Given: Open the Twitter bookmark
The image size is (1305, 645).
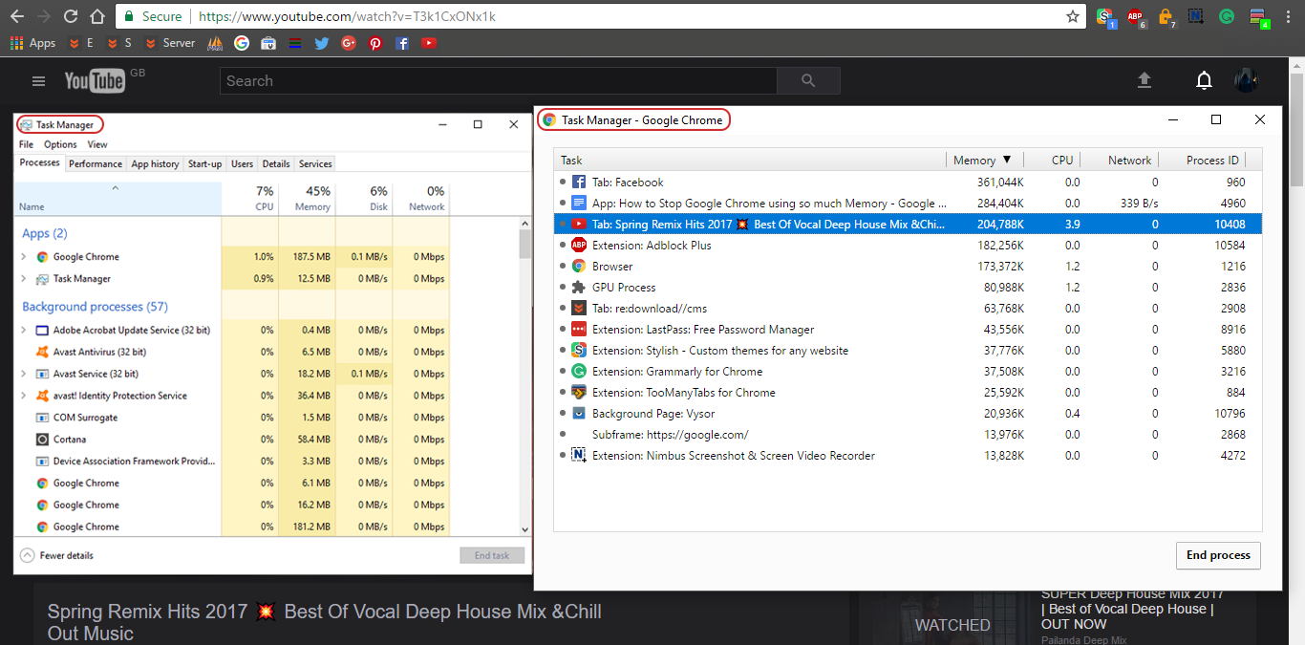Looking at the screenshot, I should coord(321,43).
